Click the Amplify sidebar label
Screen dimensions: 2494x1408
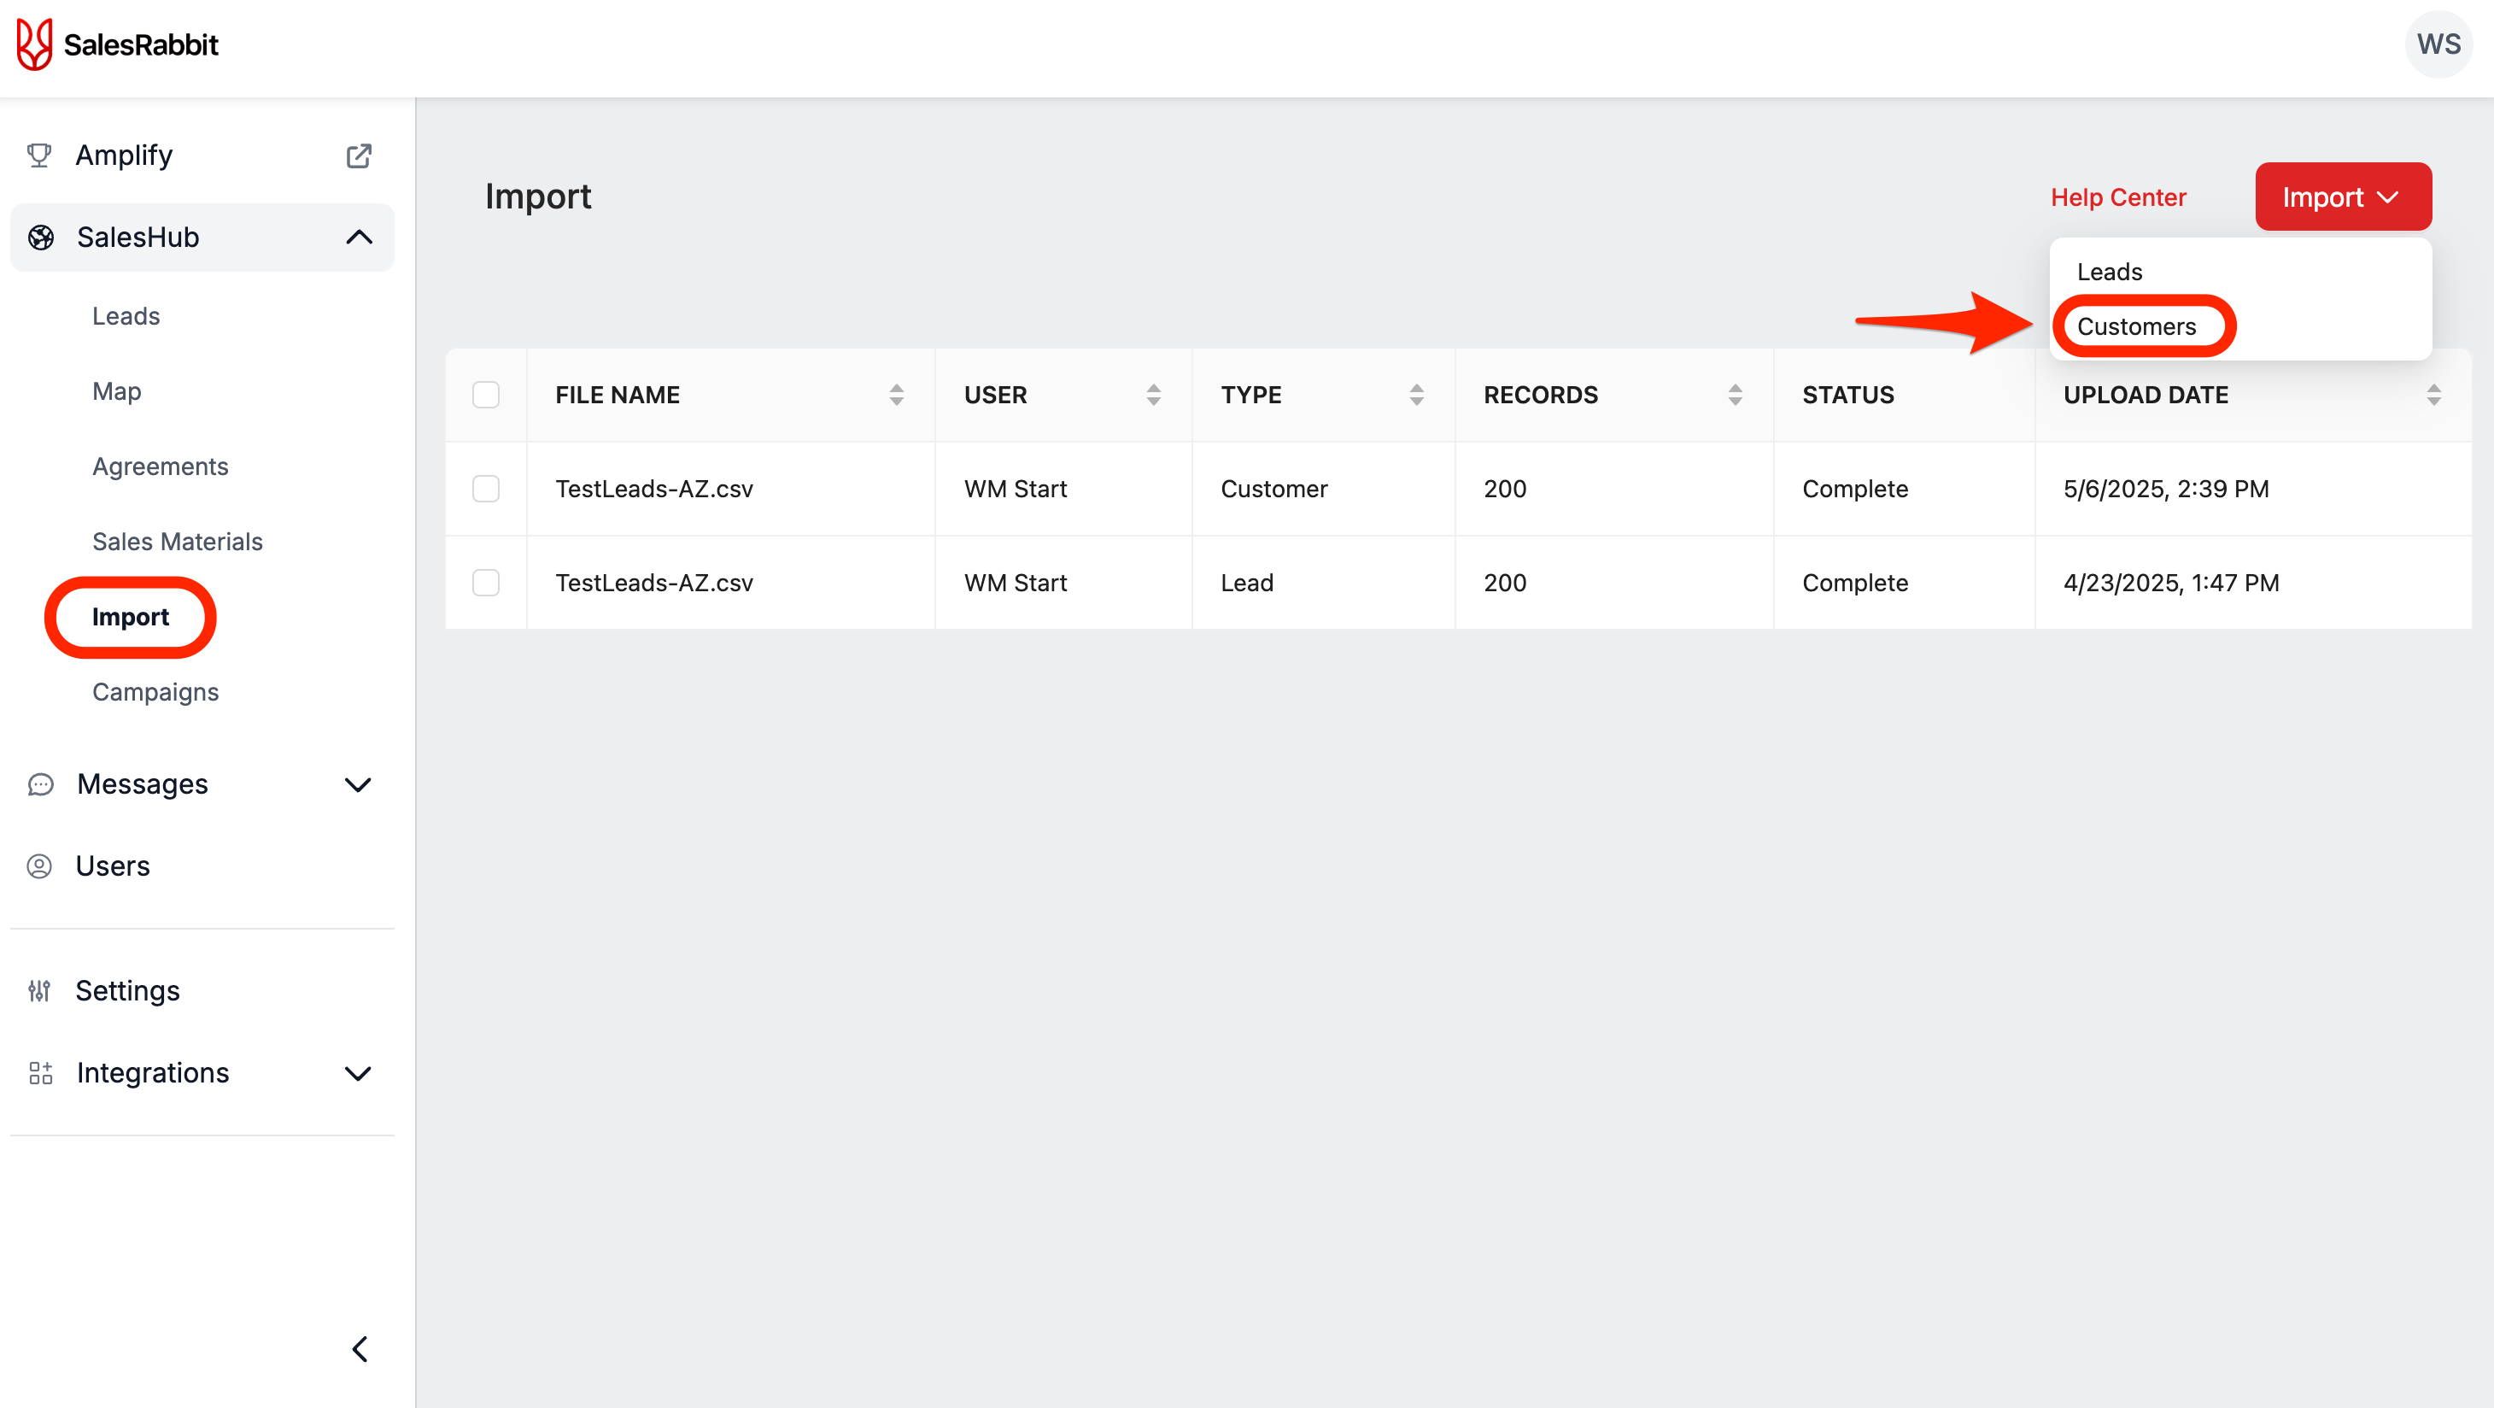pos(124,155)
